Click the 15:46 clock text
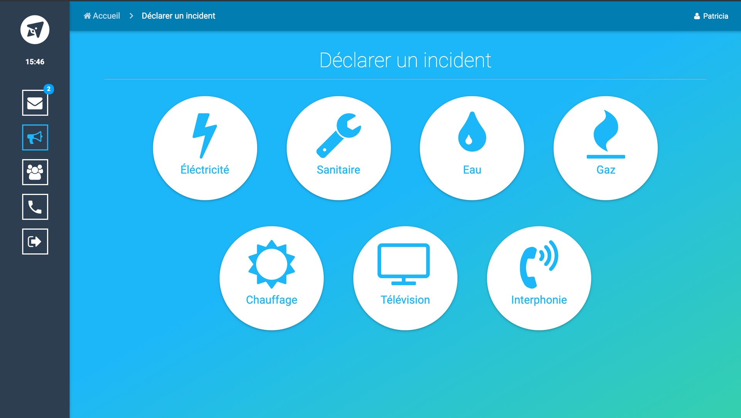This screenshot has width=741, height=418. click(35, 62)
